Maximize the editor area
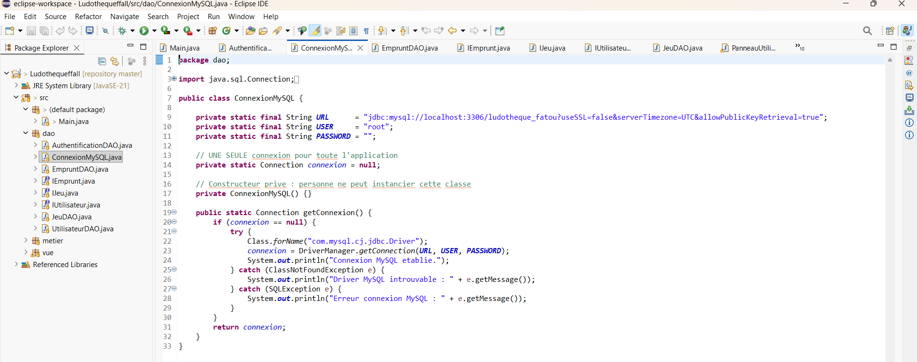Image resolution: width=917 pixels, height=362 pixels. pyautogui.click(x=894, y=46)
